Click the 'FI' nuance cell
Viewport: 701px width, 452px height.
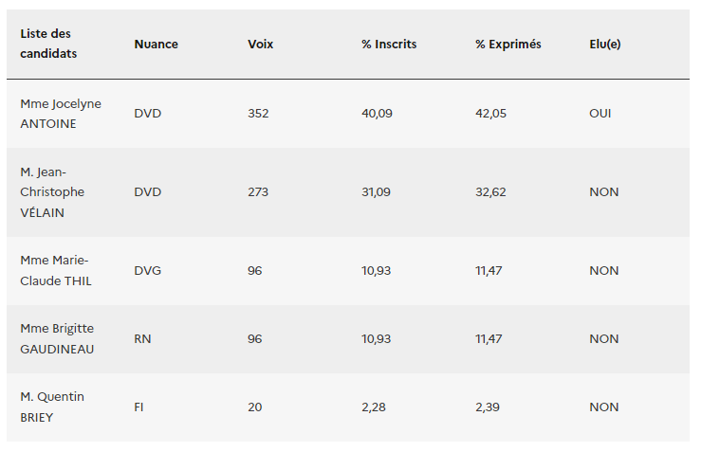tap(139, 407)
